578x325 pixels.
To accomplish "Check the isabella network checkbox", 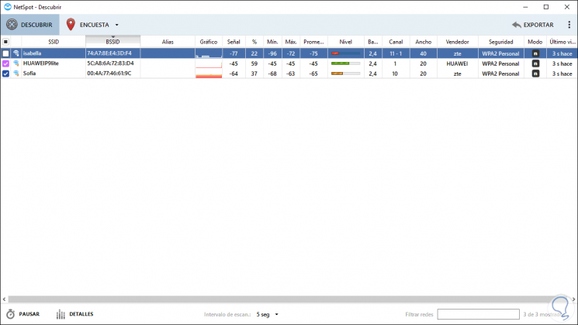I will point(6,53).
